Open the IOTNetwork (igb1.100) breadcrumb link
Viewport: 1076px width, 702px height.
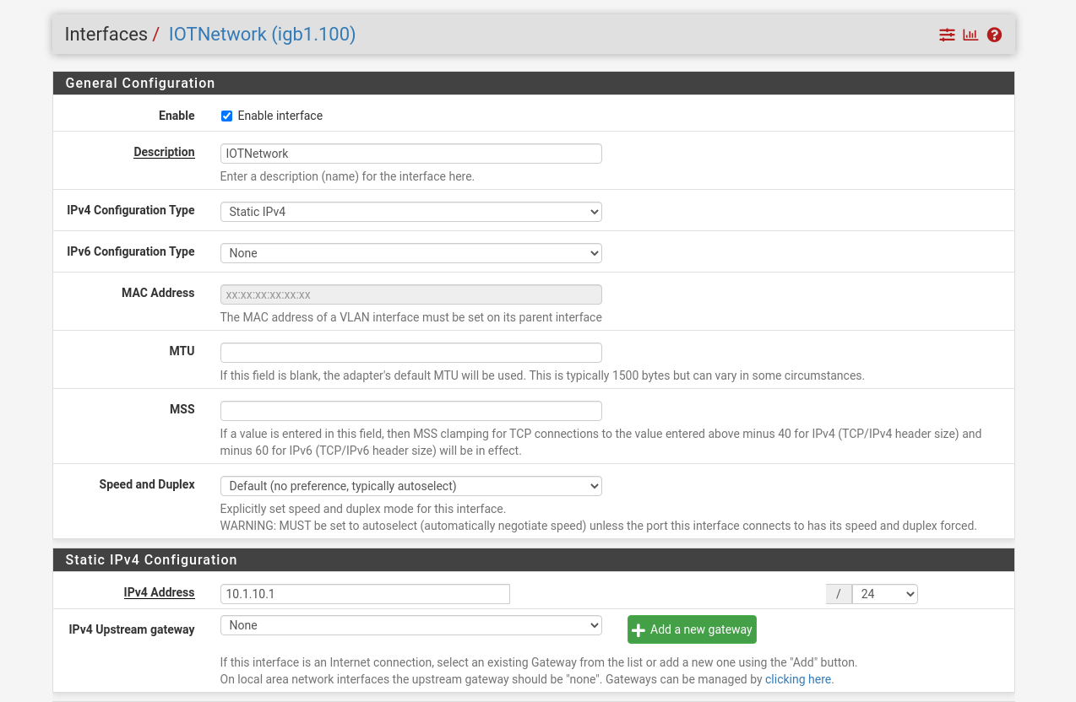[x=262, y=34]
